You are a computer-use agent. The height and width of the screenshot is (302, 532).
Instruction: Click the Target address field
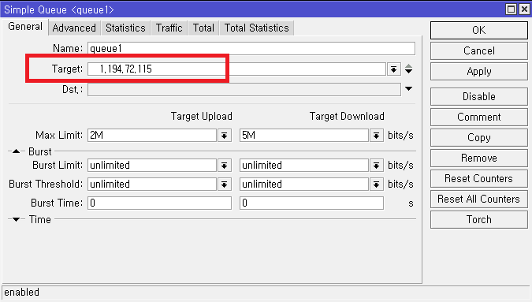click(x=236, y=69)
